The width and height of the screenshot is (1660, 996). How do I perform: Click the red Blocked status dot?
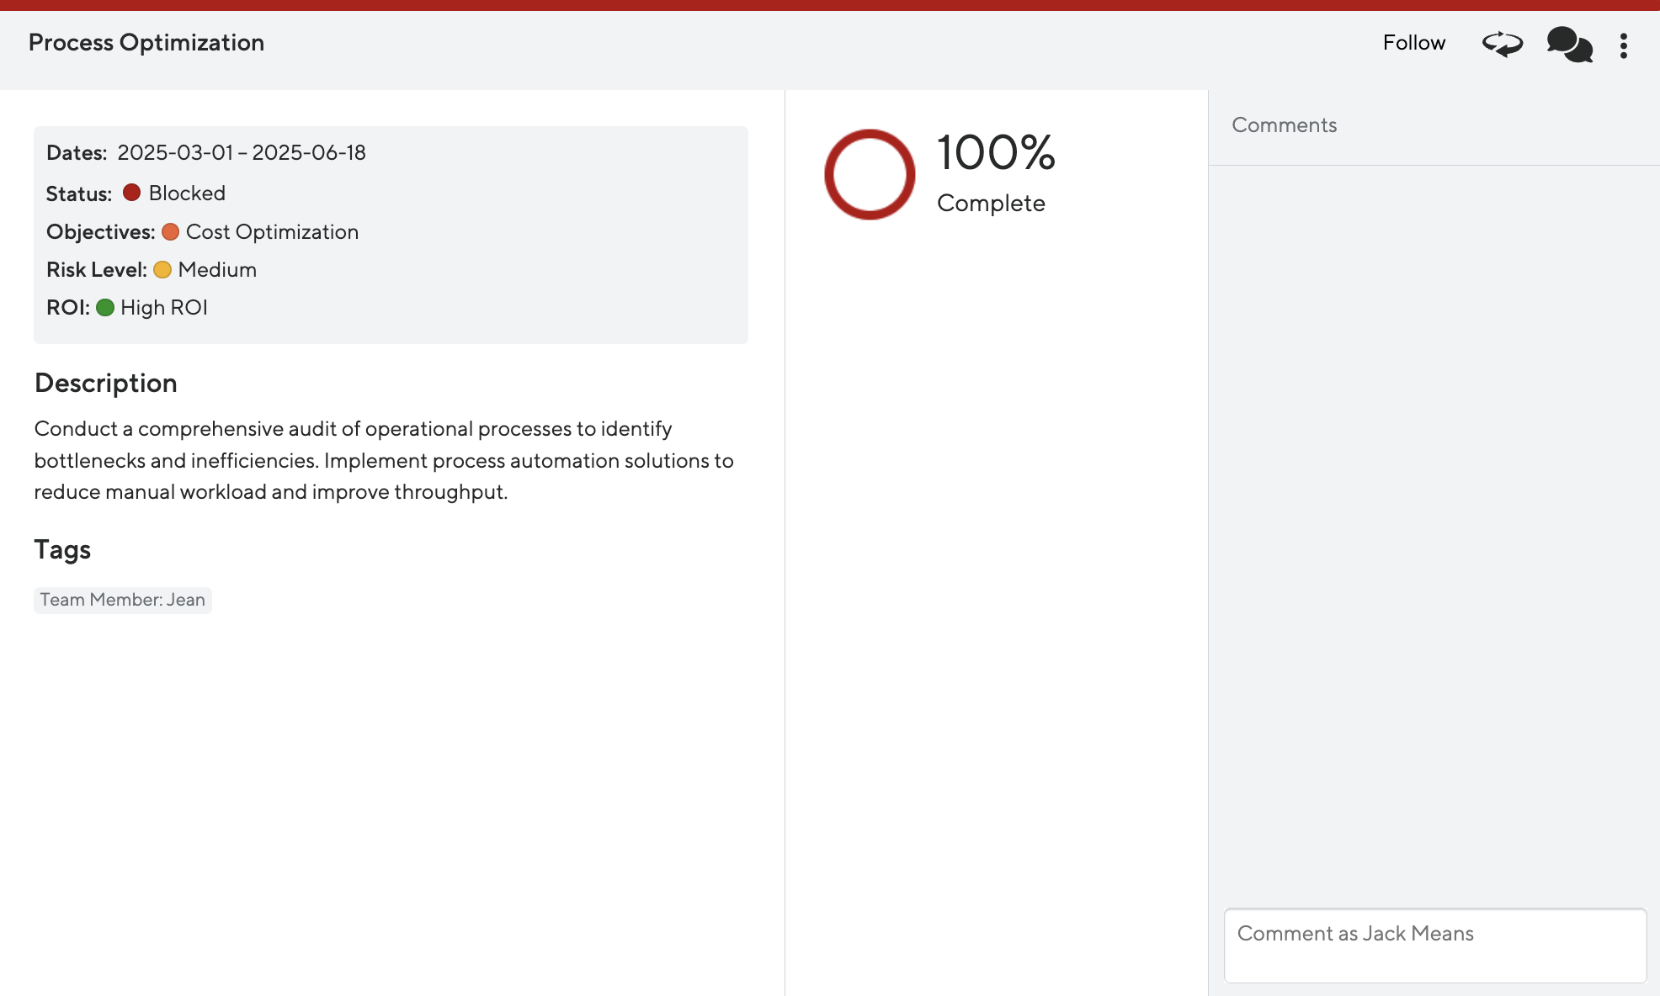131,193
